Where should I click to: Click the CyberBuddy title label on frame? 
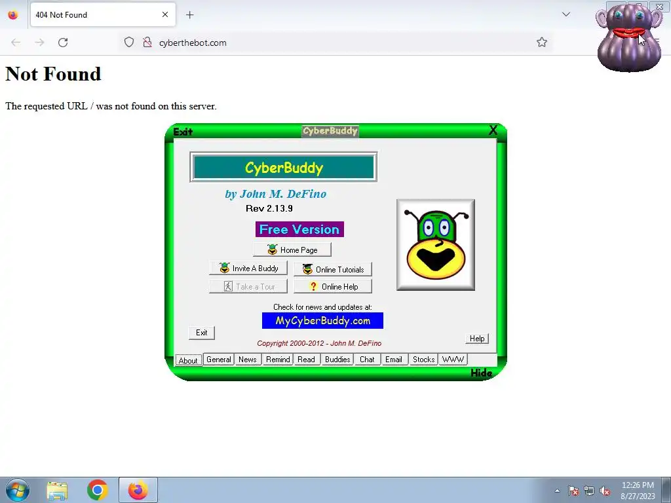(x=330, y=131)
